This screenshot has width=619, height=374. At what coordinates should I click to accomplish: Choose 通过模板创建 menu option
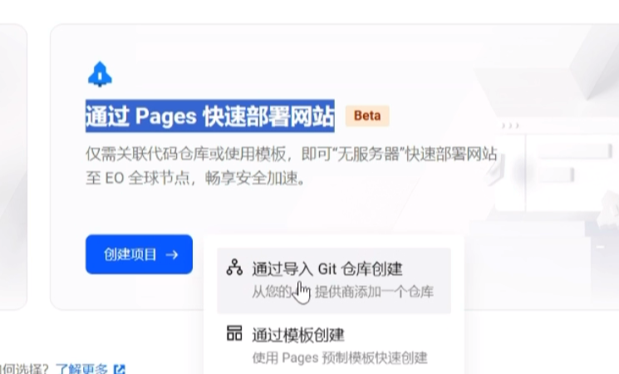click(334, 345)
